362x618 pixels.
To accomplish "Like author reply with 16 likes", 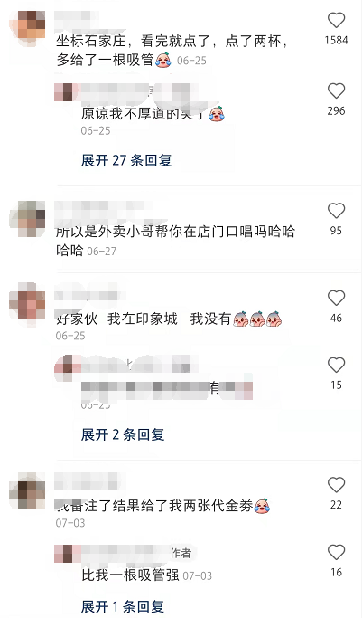I will tap(336, 552).
